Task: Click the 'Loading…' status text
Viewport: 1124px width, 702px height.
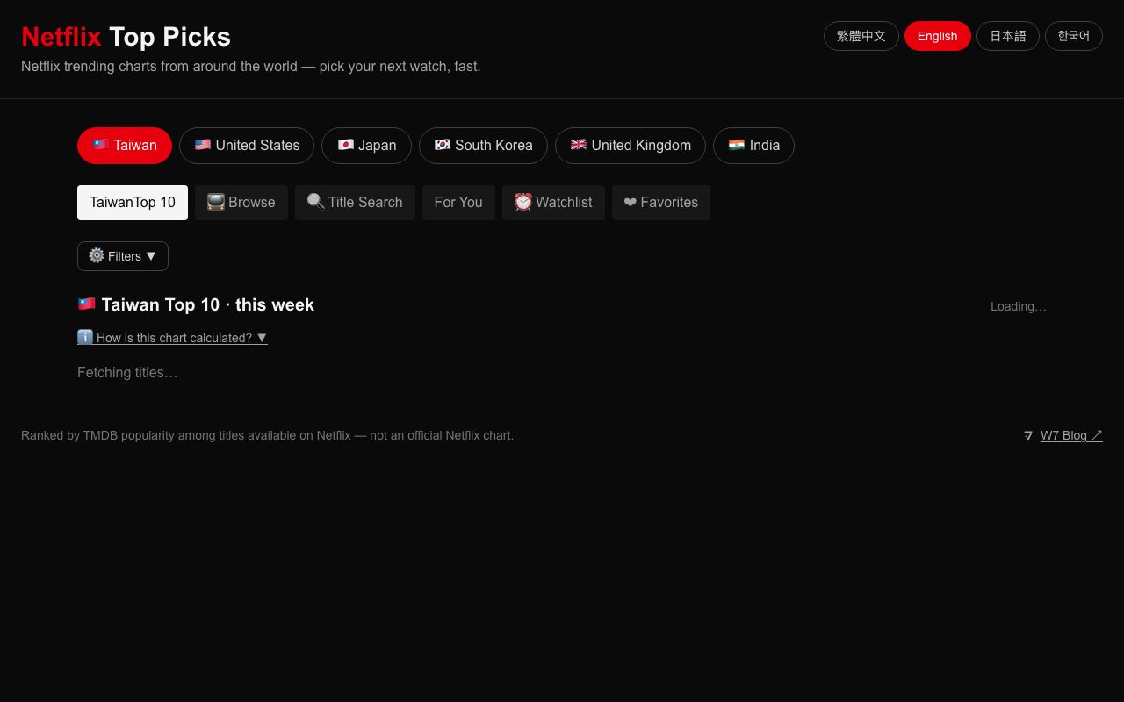Action: (1019, 306)
